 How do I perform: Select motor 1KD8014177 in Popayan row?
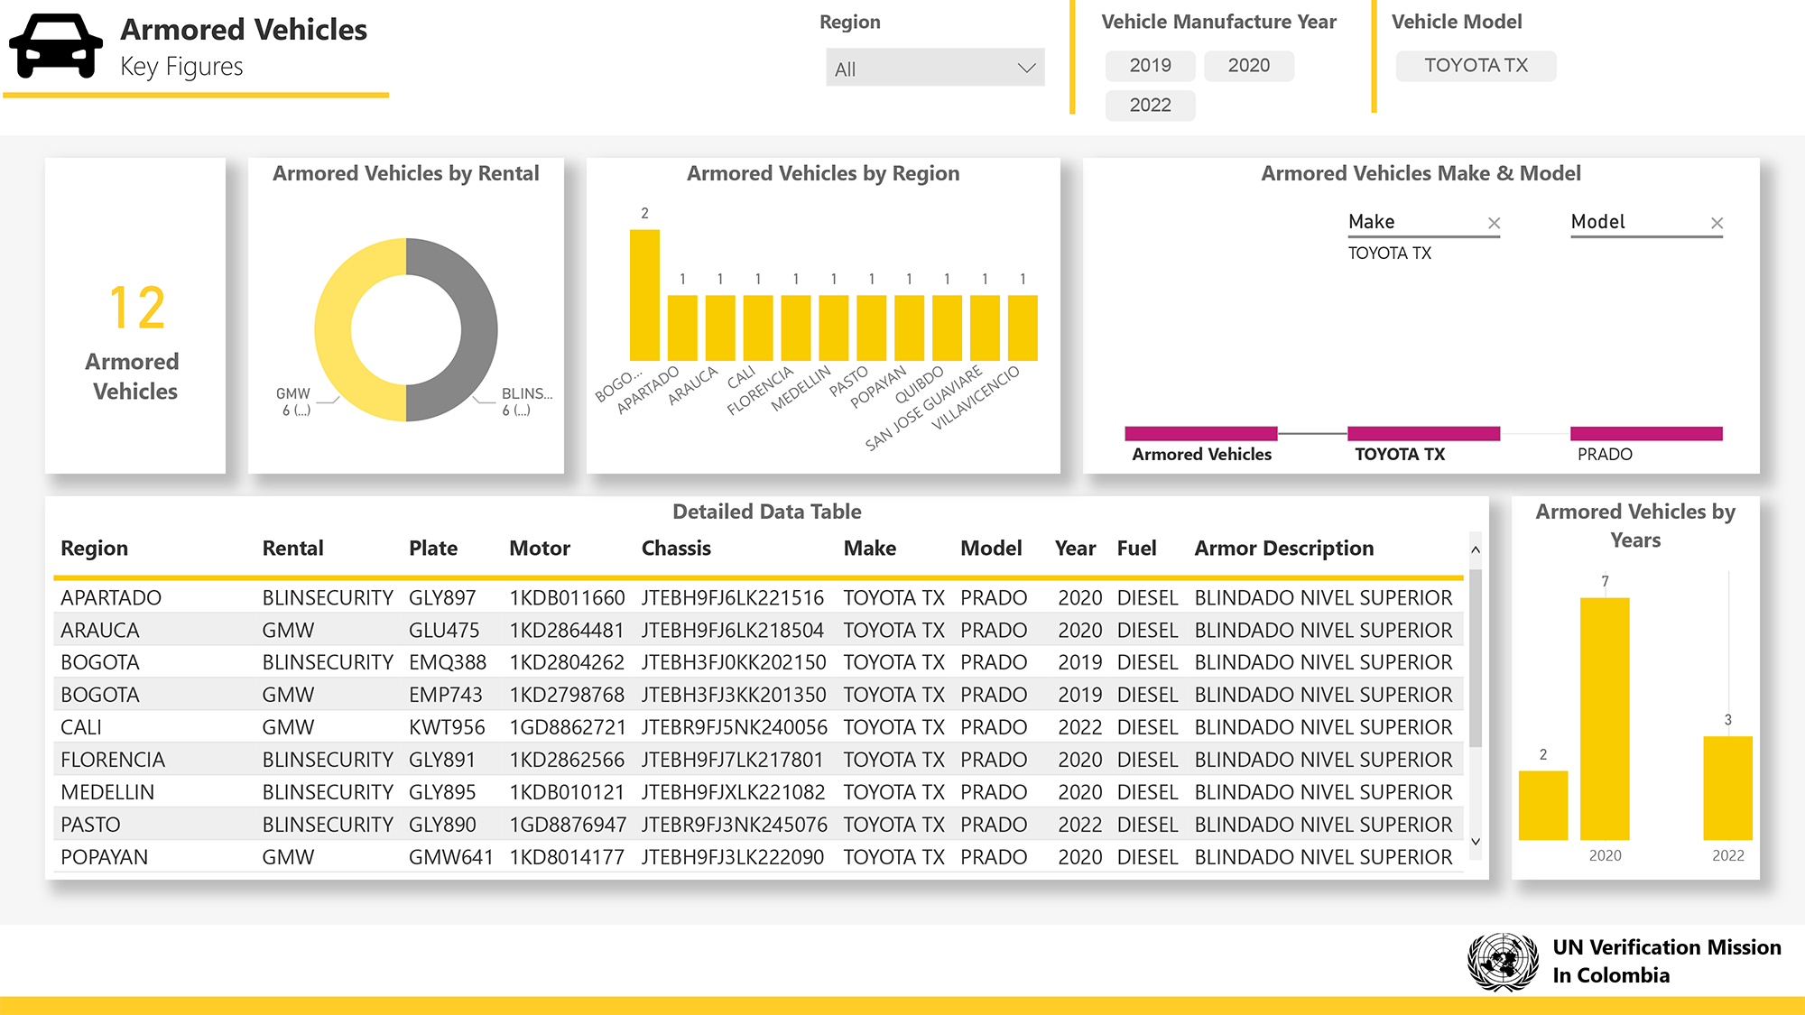point(567,858)
